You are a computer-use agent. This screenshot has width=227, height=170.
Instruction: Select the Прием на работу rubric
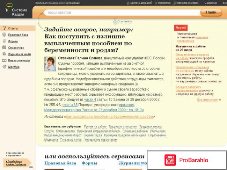click(95, 127)
